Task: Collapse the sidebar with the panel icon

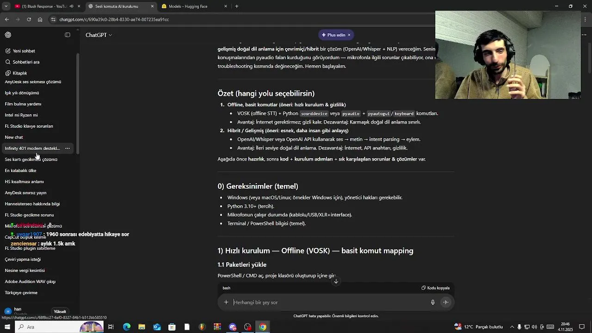Action: [x=68, y=35]
